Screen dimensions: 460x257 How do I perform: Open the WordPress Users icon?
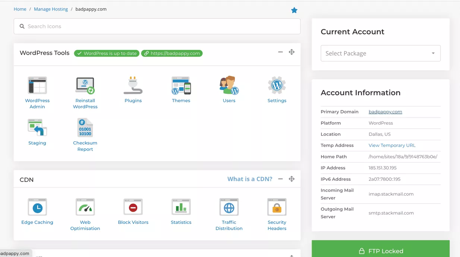pyautogui.click(x=229, y=86)
